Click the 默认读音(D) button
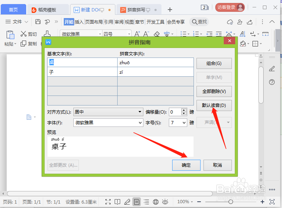 point(214,105)
